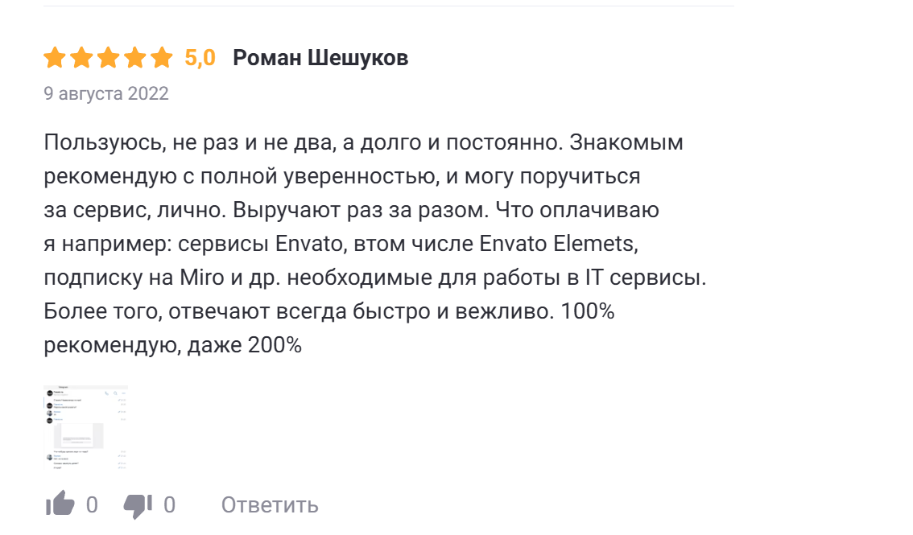The height and width of the screenshot is (535, 913).
Task: Select the first rating star
Action: [53, 57]
